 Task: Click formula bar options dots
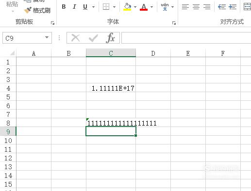[59, 38]
